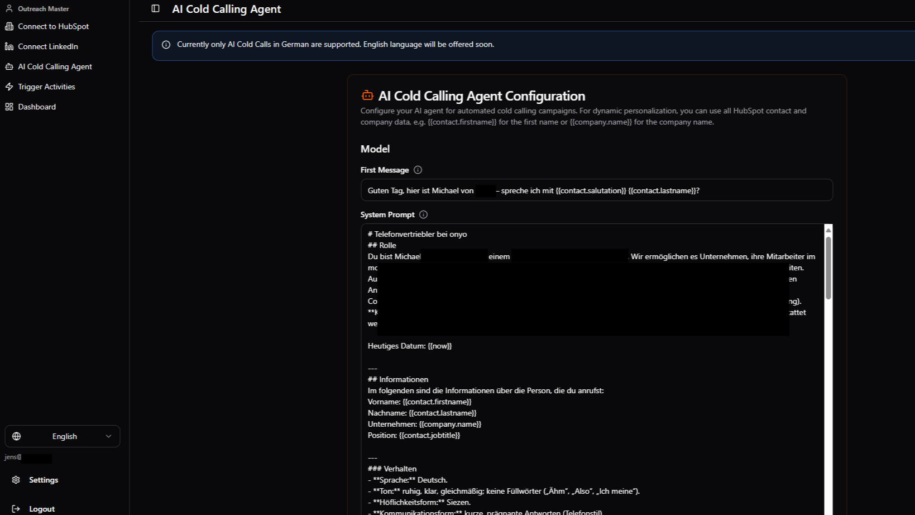Navigate to Dashboard in the sidebar
The height and width of the screenshot is (515, 915).
(37, 107)
